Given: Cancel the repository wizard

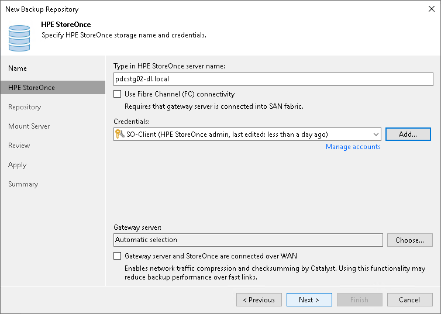Looking at the screenshot, I should click(409, 299).
